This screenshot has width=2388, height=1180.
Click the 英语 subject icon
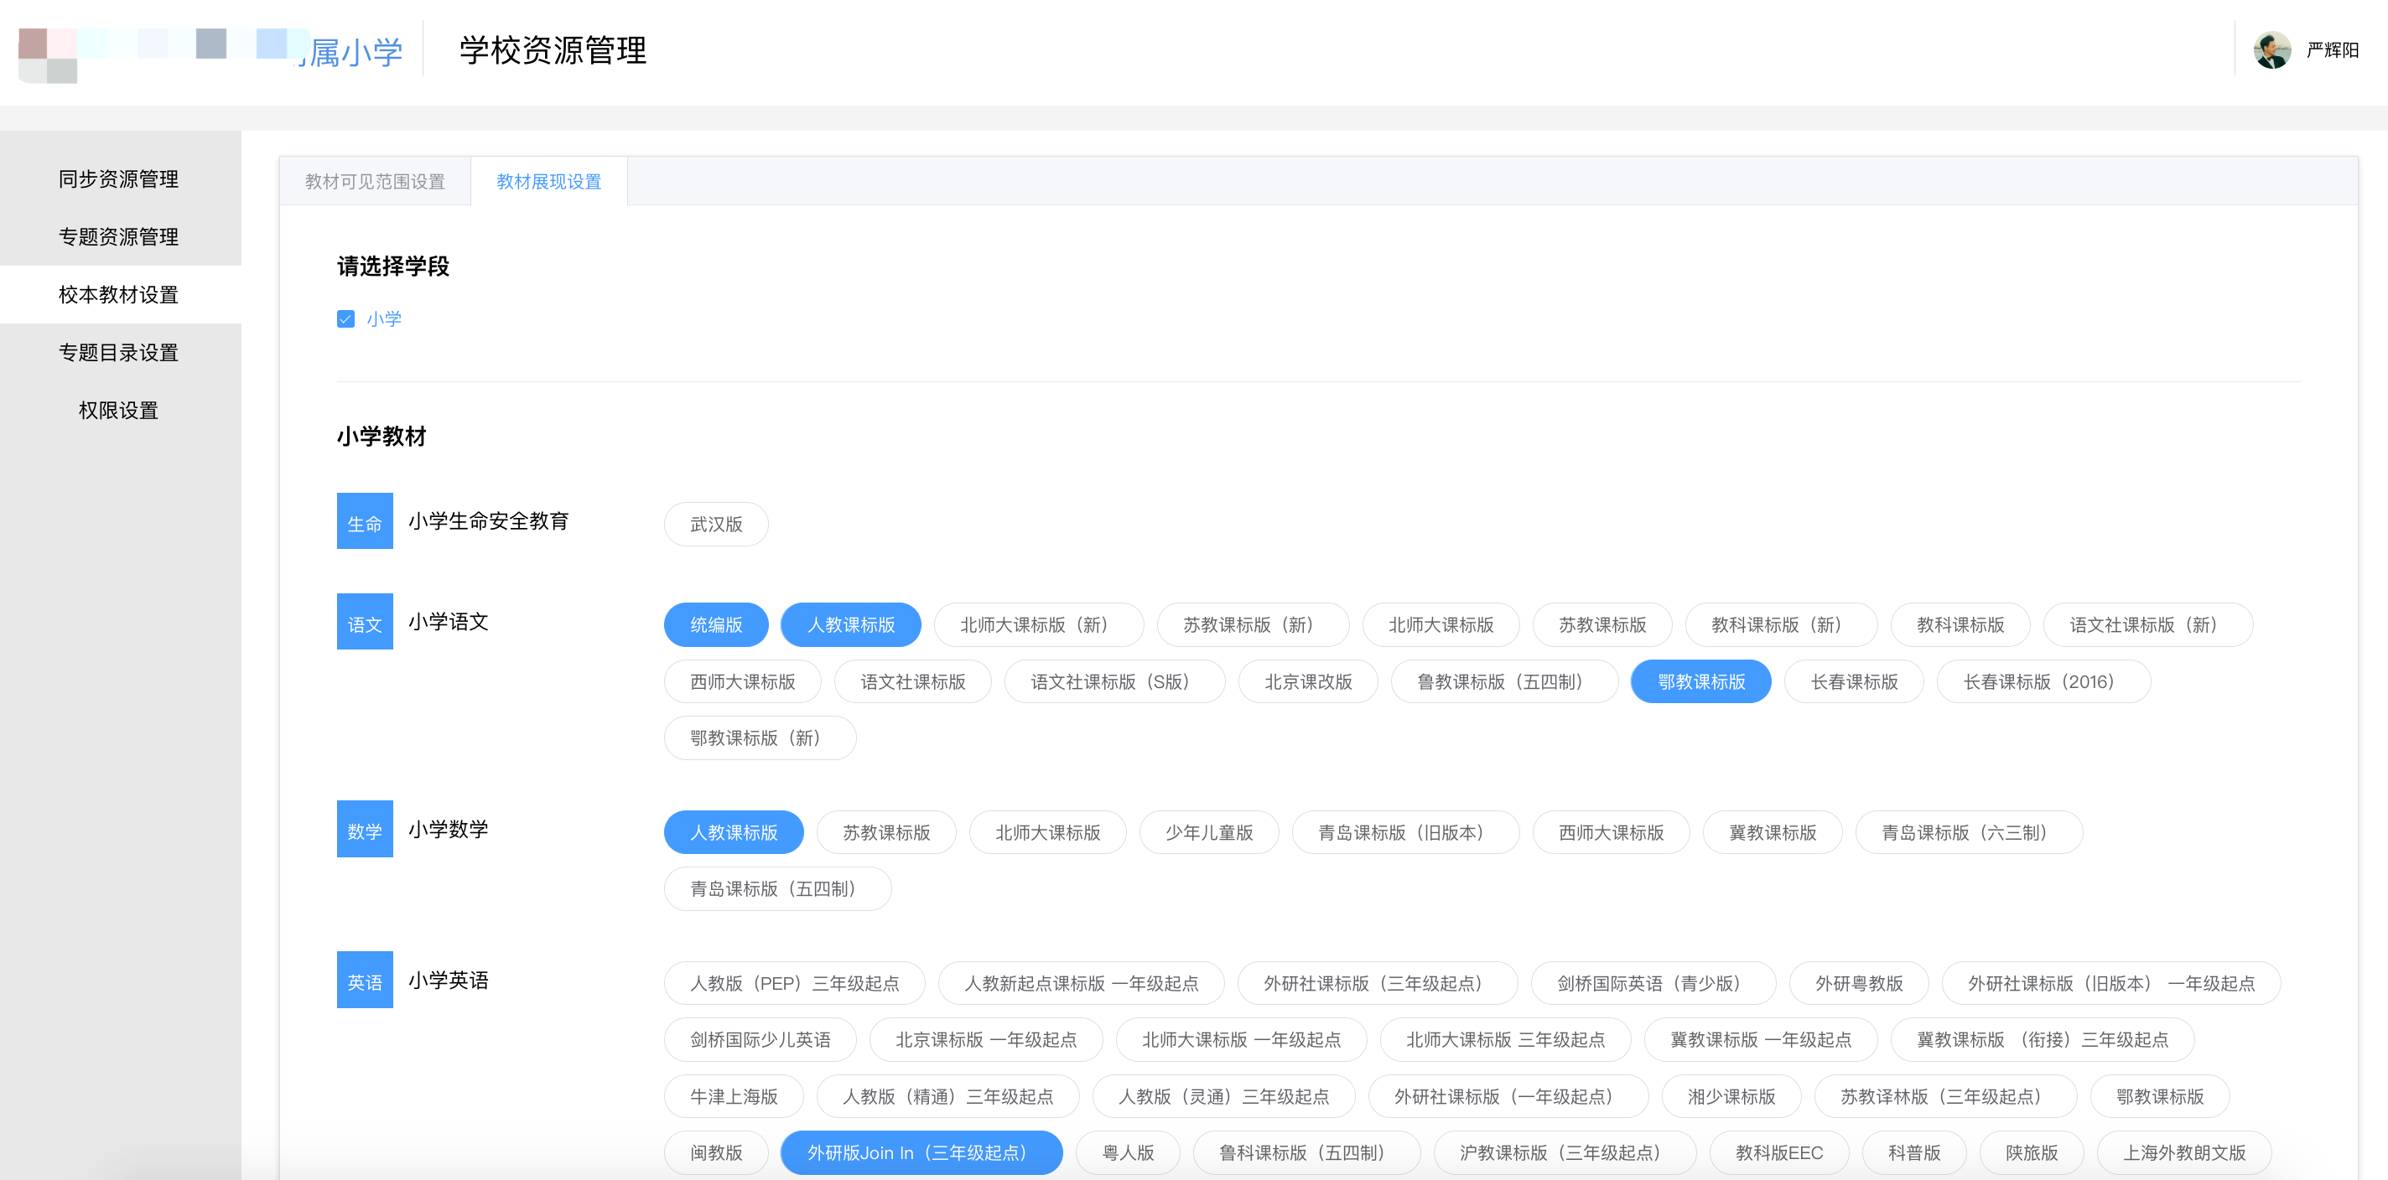(364, 980)
